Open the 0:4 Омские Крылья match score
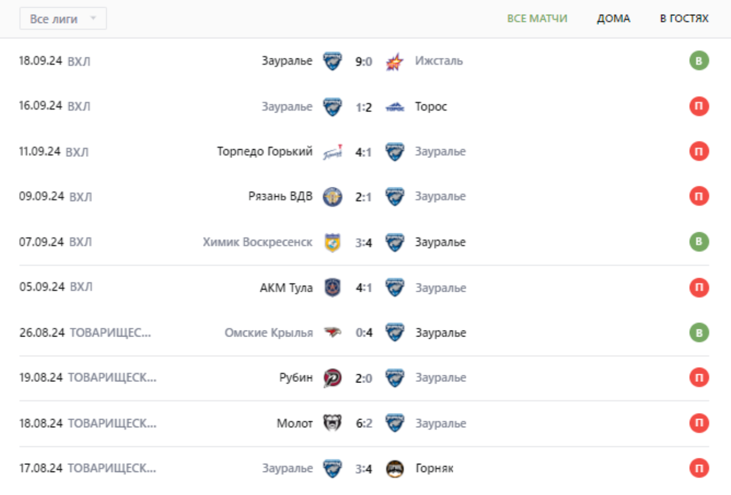This screenshot has width=731, height=495. coord(363,333)
